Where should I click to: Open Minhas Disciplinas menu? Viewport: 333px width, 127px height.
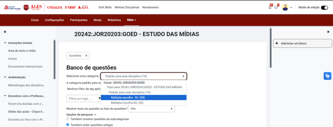tap(127, 7)
